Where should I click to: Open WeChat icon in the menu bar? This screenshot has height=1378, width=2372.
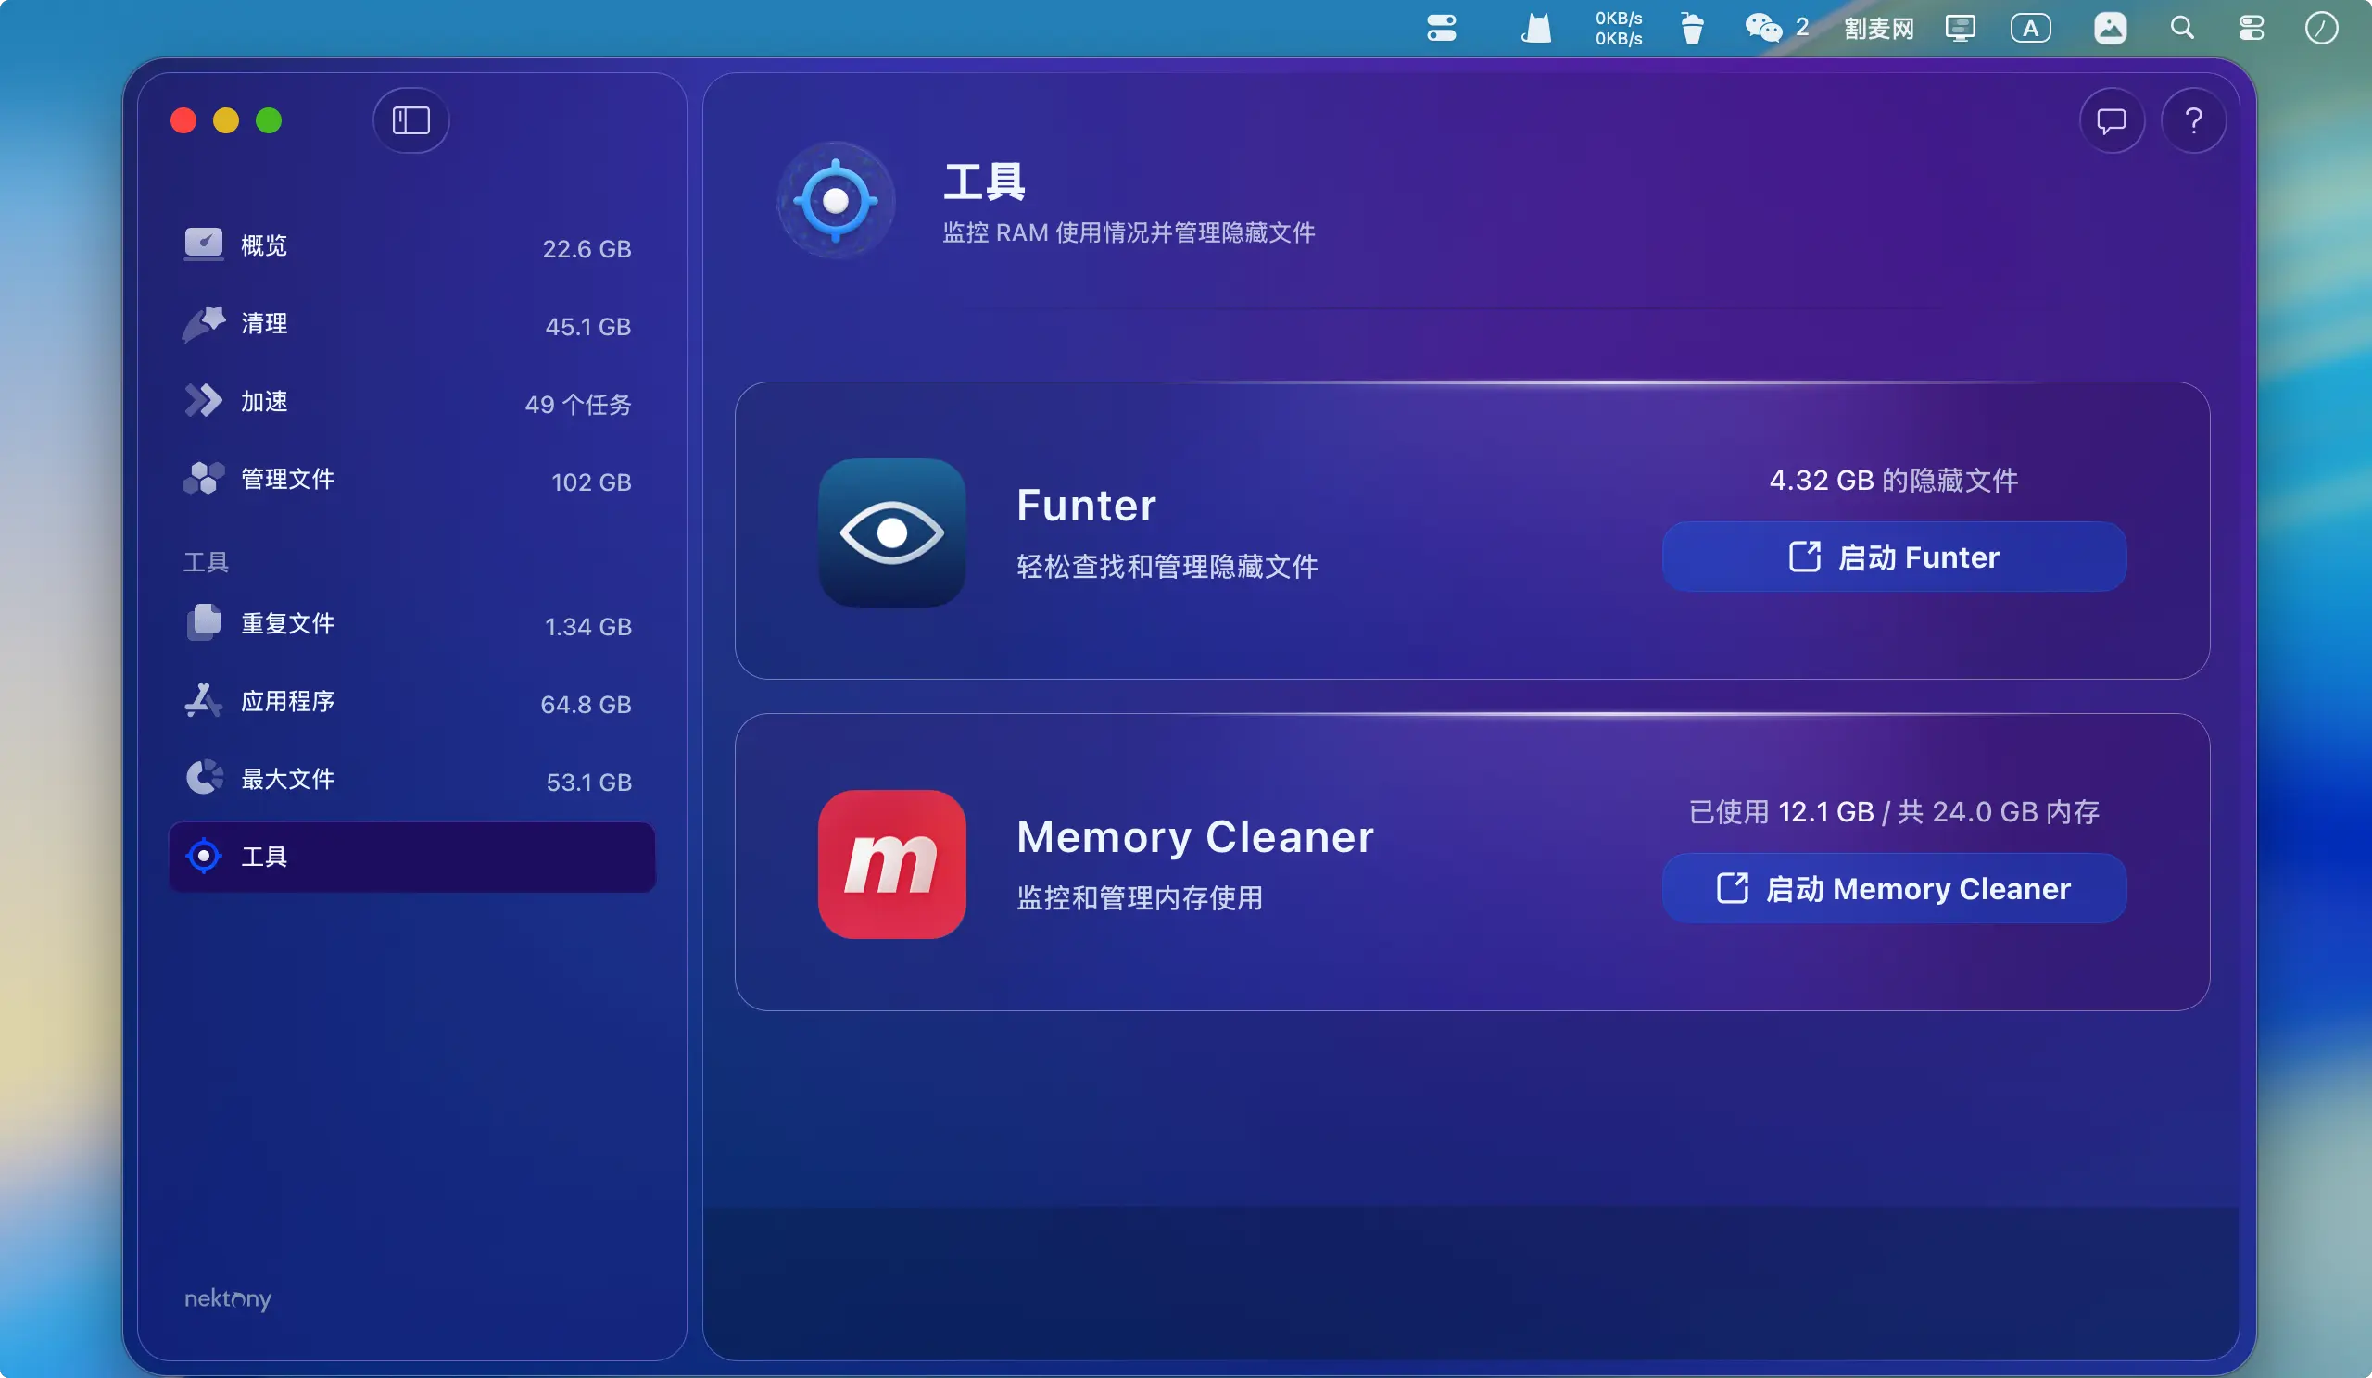[x=1762, y=28]
